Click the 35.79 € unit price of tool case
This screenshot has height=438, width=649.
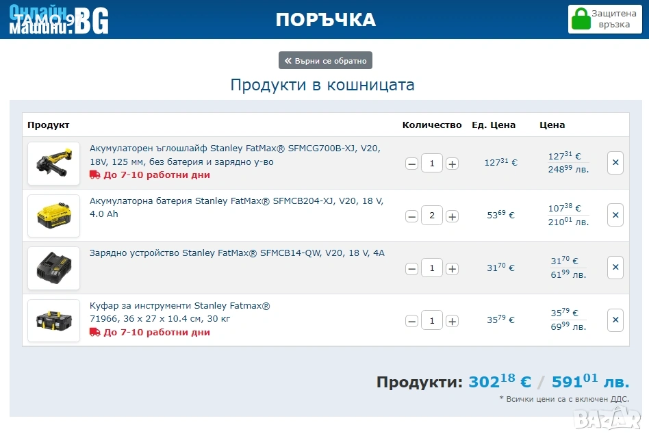point(500,320)
